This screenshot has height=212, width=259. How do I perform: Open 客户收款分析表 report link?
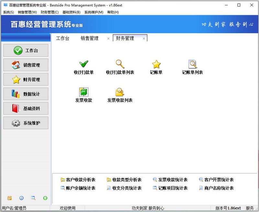tap(79, 179)
